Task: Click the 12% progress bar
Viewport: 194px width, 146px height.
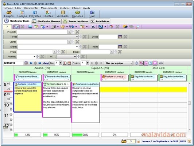Action: (28, 135)
